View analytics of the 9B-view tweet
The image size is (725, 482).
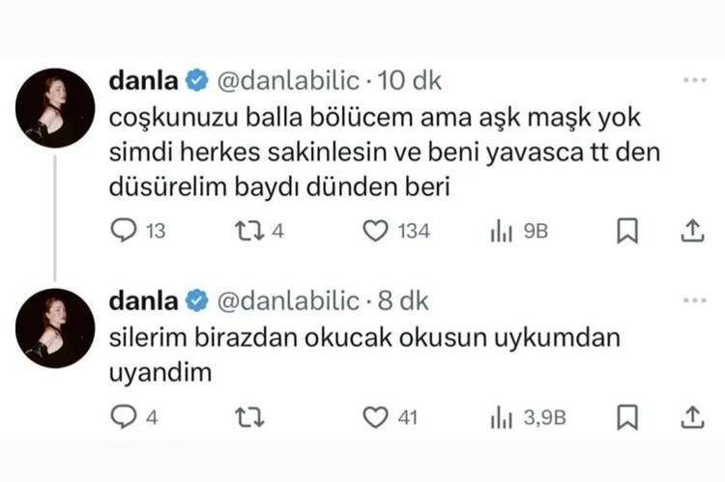500,231
